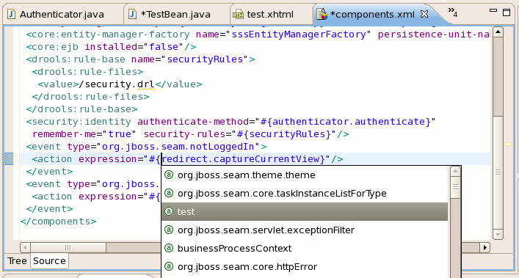
Task: Click the components.xml file icon
Action: [x=322, y=14]
